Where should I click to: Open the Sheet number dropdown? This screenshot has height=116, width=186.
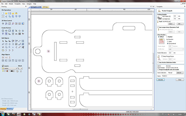coord(20,69)
